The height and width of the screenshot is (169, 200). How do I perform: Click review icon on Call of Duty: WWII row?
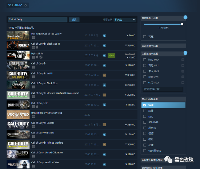(104, 75)
